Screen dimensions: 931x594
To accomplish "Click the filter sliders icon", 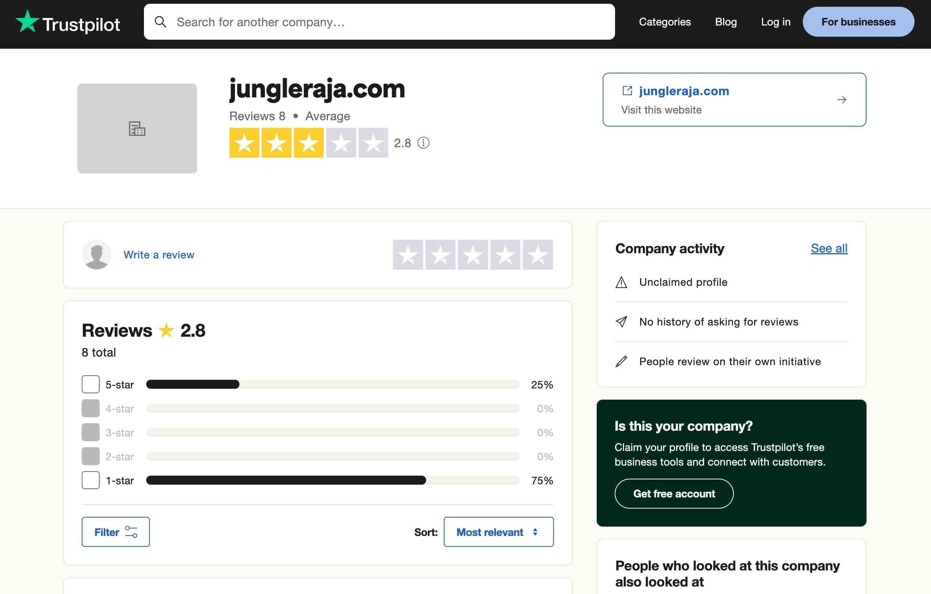I will [131, 532].
